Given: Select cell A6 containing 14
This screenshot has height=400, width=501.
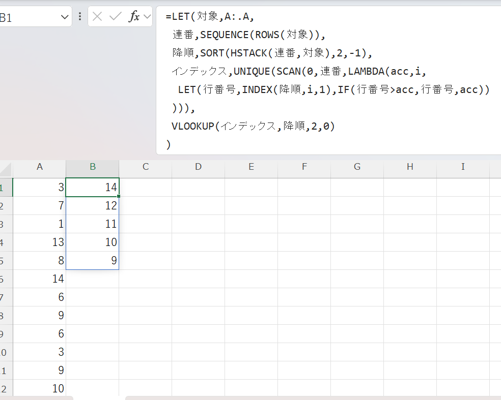Looking at the screenshot, I should (39, 279).
